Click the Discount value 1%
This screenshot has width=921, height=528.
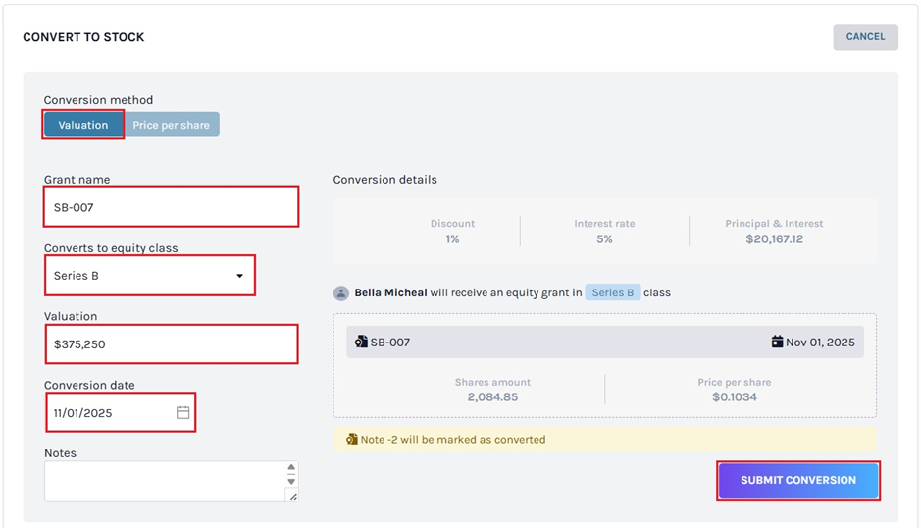point(452,238)
